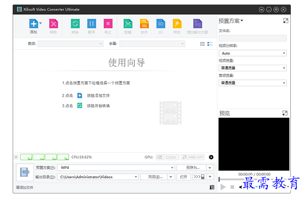Open settings via the gear icon
The image size is (304, 199).
tap(211, 157)
